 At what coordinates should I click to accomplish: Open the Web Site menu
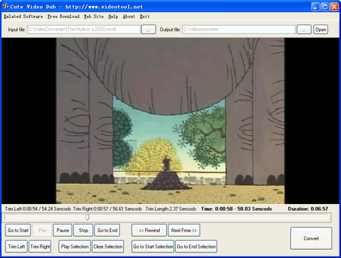click(93, 16)
